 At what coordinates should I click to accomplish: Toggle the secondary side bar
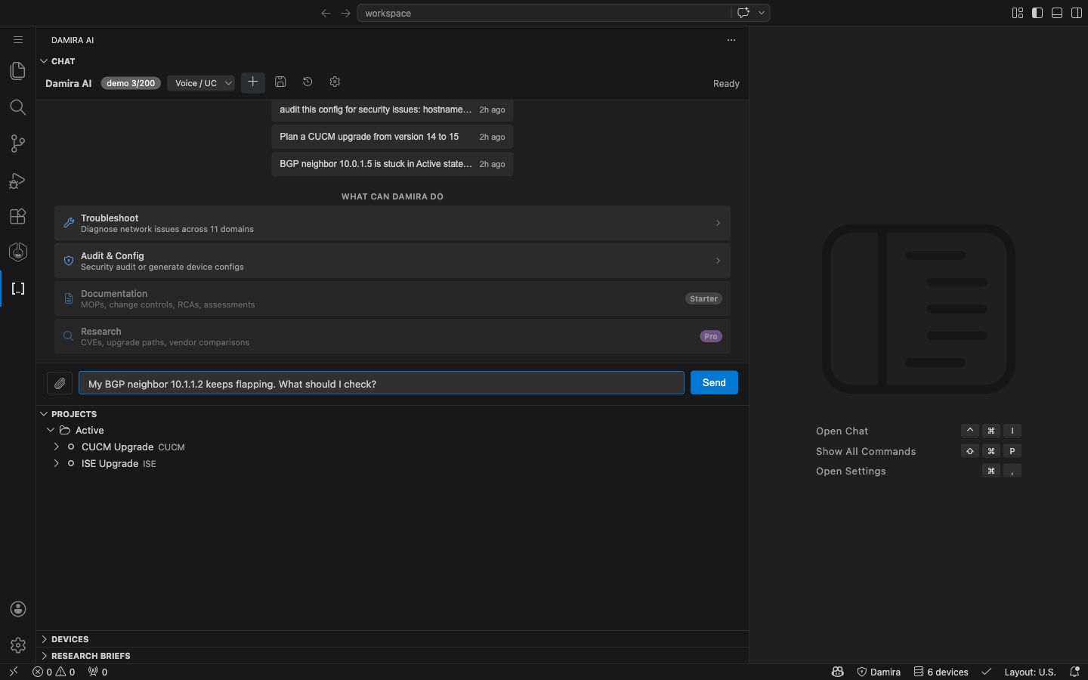pos(1077,13)
